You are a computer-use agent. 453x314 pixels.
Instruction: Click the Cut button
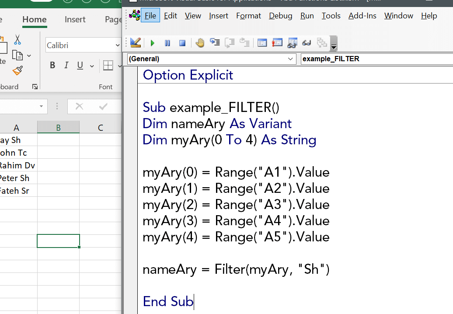click(18, 39)
